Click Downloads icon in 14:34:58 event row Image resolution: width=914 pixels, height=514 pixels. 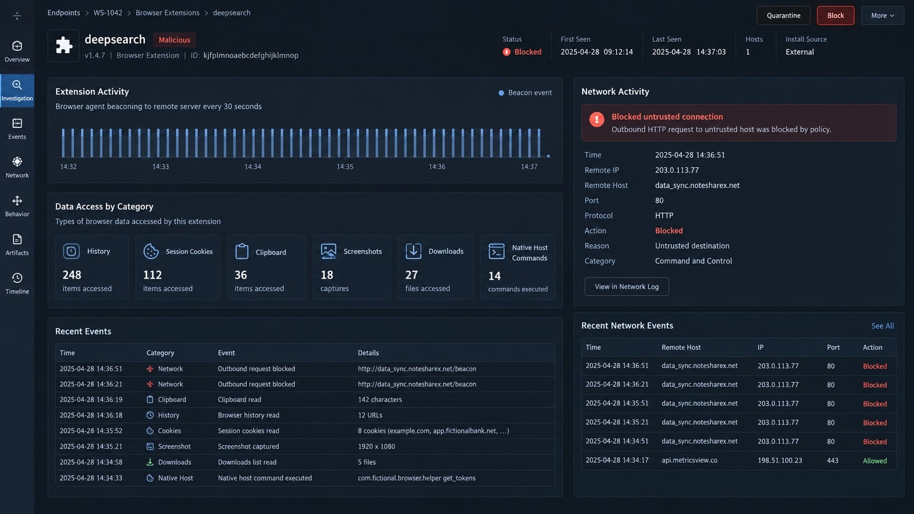150,462
